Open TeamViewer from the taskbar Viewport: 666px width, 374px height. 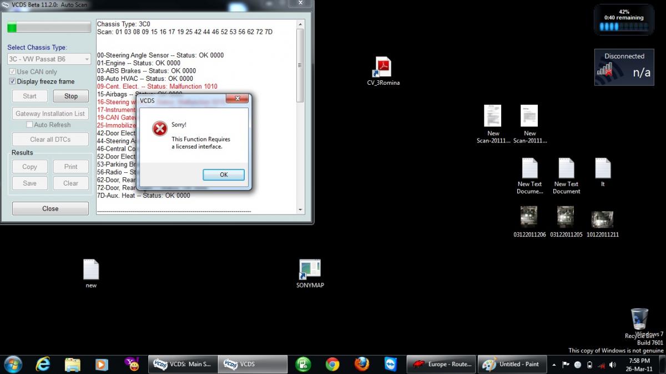[391, 364]
